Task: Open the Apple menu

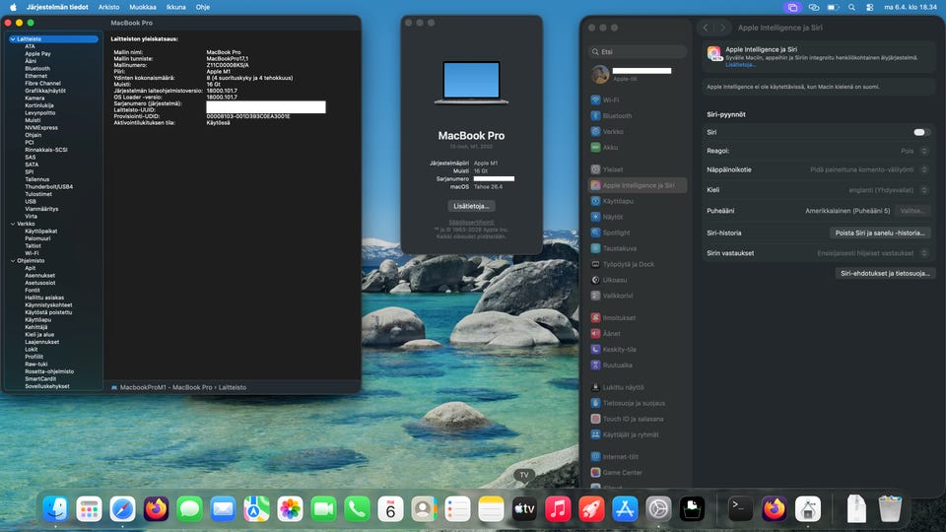Action: pyautogui.click(x=13, y=7)
